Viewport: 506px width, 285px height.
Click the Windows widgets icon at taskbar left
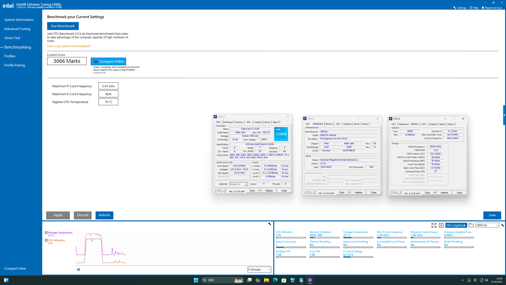pos(6,280)
